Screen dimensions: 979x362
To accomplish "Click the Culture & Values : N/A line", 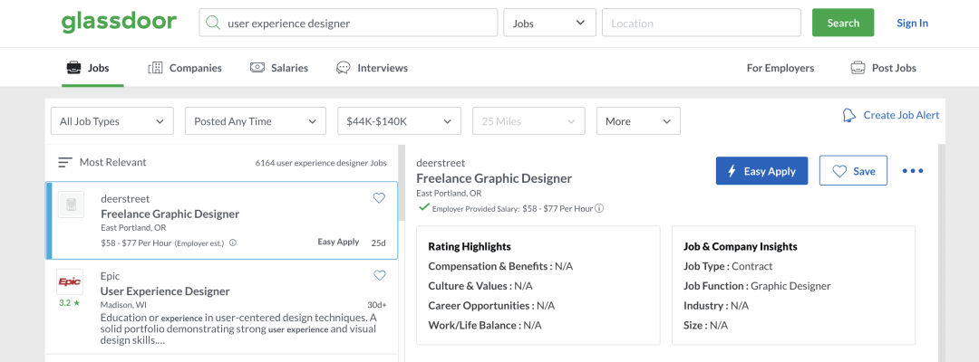I will pyautogui.click(x=480, y=286).
